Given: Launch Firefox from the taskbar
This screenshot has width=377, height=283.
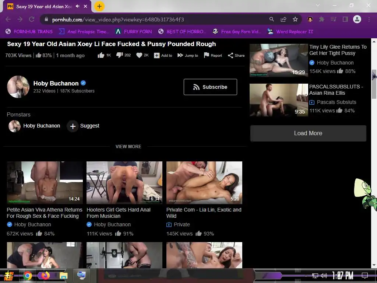Looking at the screenshot, I should (45, 275).
